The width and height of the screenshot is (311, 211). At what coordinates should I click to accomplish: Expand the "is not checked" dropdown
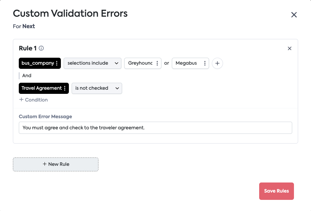click(x=97, y=88)
